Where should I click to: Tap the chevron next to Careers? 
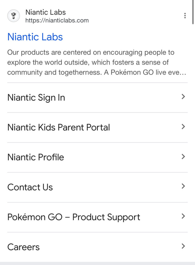tap(183, 246)
